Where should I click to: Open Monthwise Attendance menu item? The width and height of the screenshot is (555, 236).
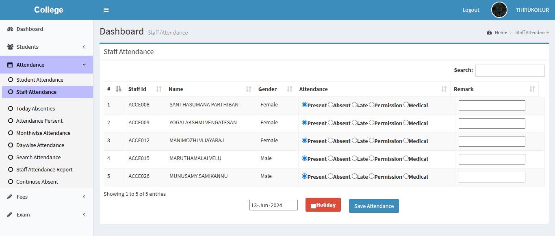43,133
